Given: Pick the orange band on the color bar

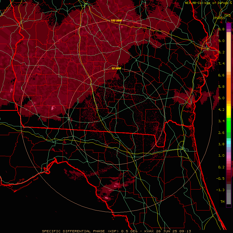Looking at the screenshot, I should (x=229, y=89).
